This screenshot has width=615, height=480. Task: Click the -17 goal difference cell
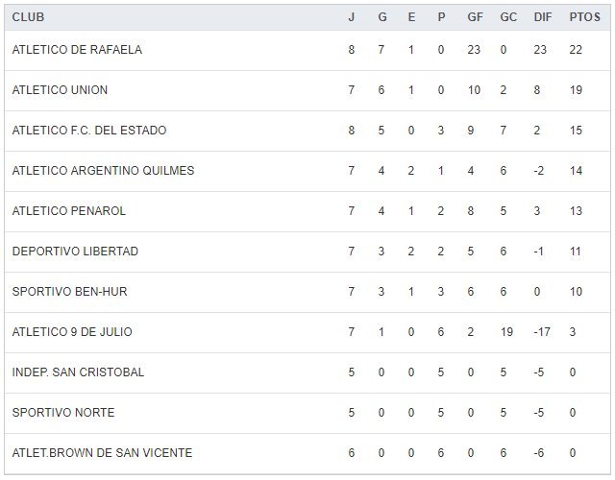click(541, 332)
